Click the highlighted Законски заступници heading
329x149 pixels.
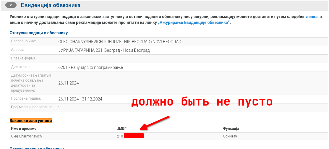(x=31, y=121)
